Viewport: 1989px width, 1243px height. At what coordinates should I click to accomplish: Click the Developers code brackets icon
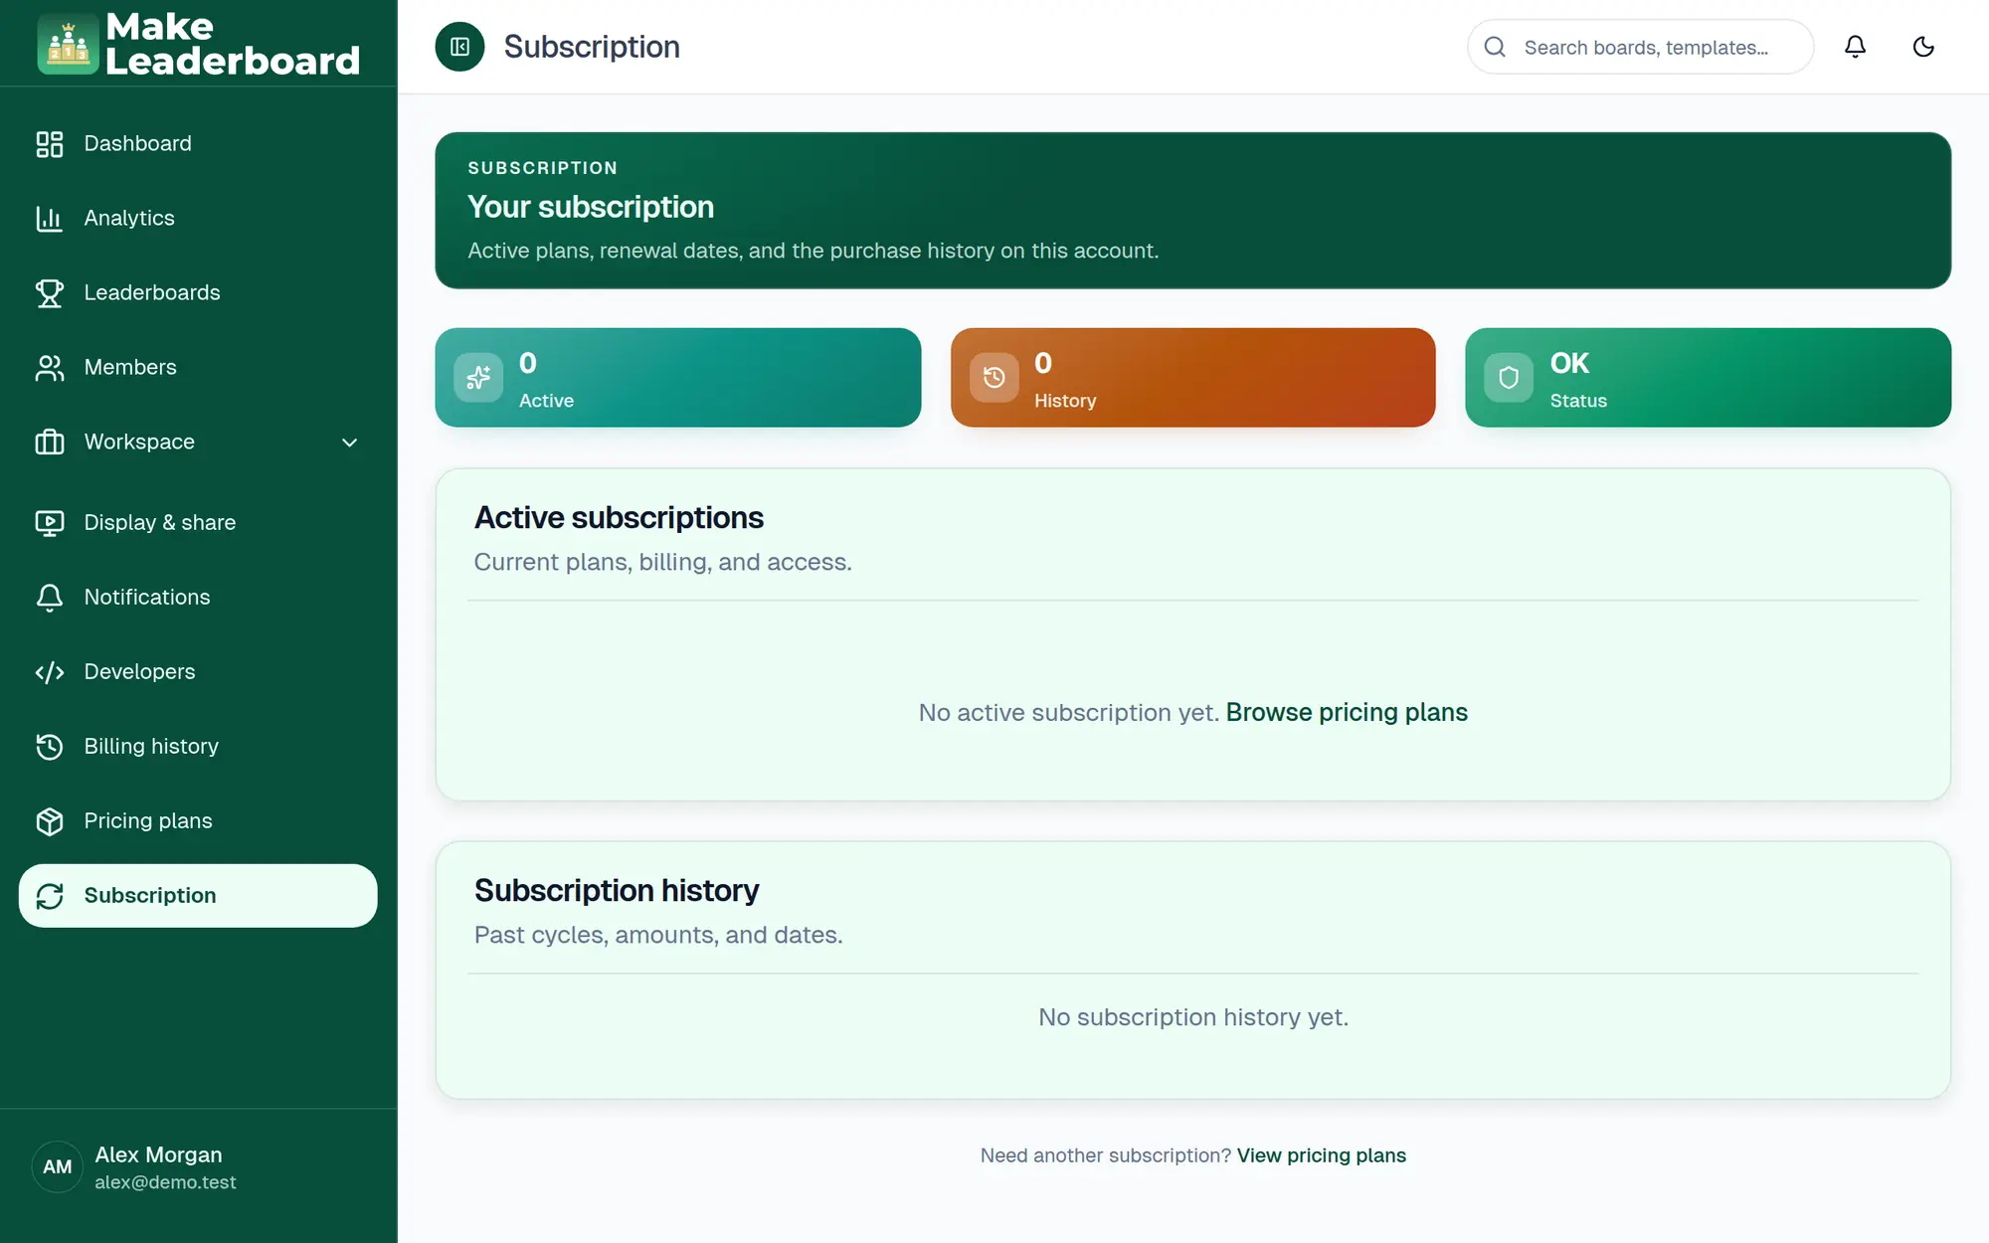click(x=50, y=672)
